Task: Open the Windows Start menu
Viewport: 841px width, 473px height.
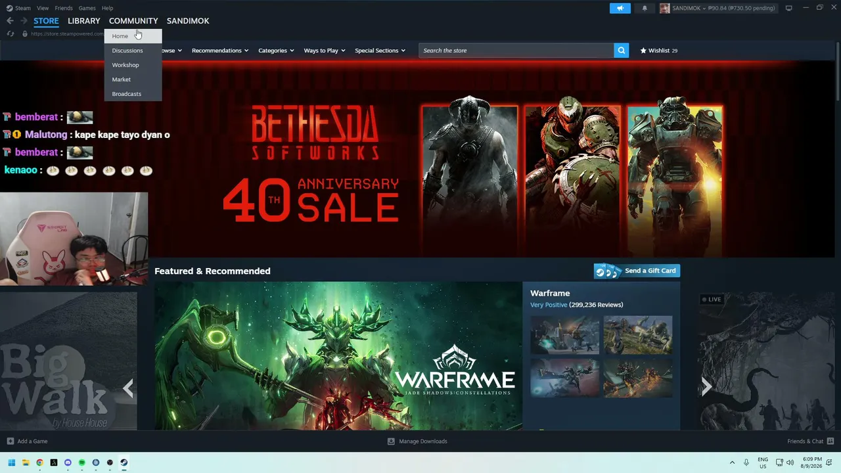Action: (x=11, y=462)
